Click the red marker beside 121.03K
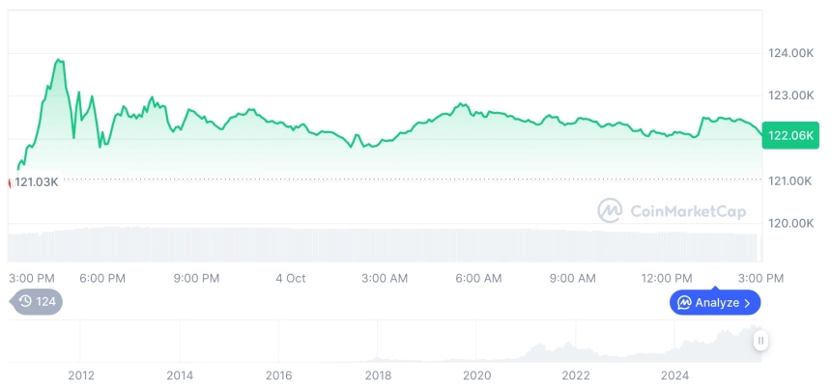This screenshot has height=387, width=831. [10, 181]
